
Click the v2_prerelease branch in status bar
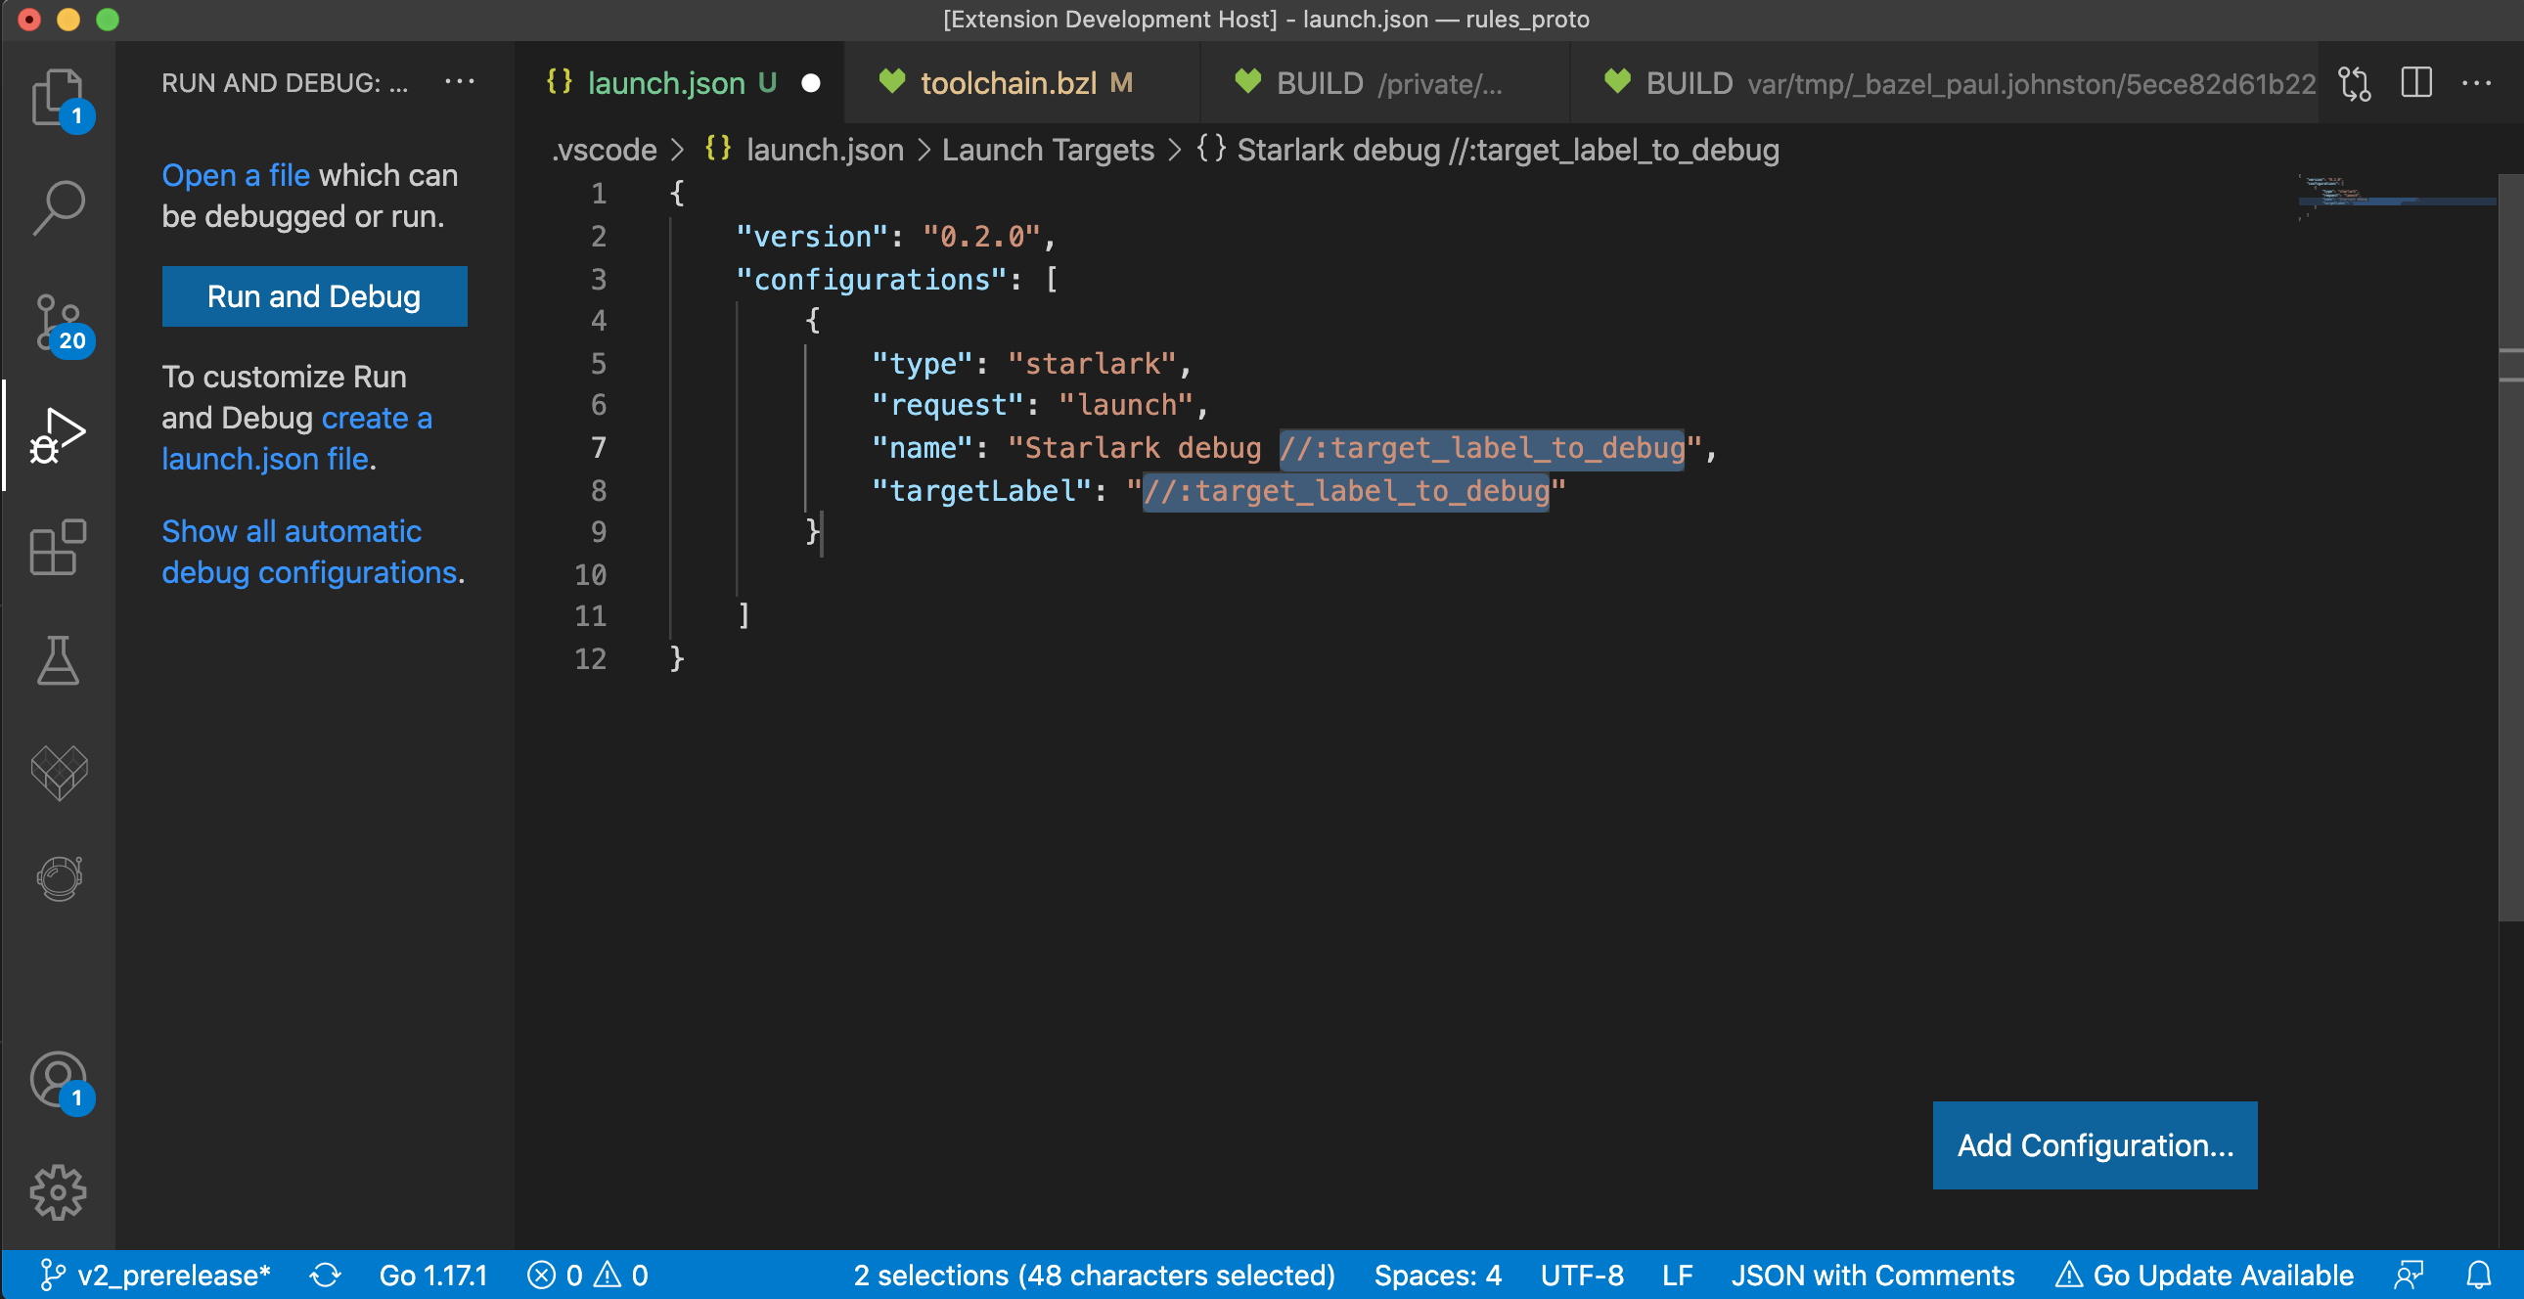pyautogui.click(x=157, y=1275)
